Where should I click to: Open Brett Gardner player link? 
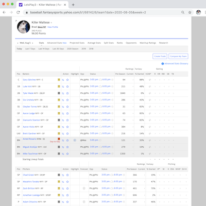(x=29, y=133)
